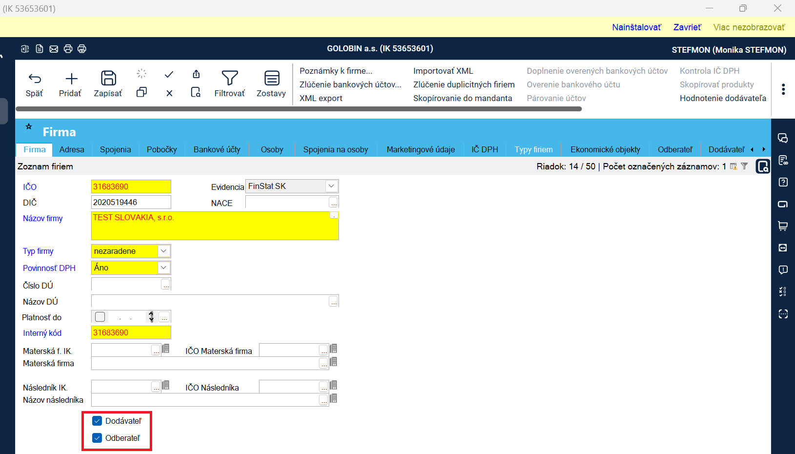795x454 pixels.
Task: Open Zostavy reports icon
Action: point(272,79)
